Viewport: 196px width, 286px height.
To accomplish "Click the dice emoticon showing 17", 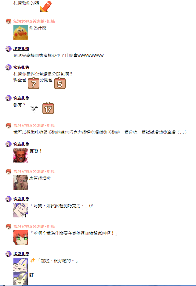I will pyautogui.click(x=48, y=108).
